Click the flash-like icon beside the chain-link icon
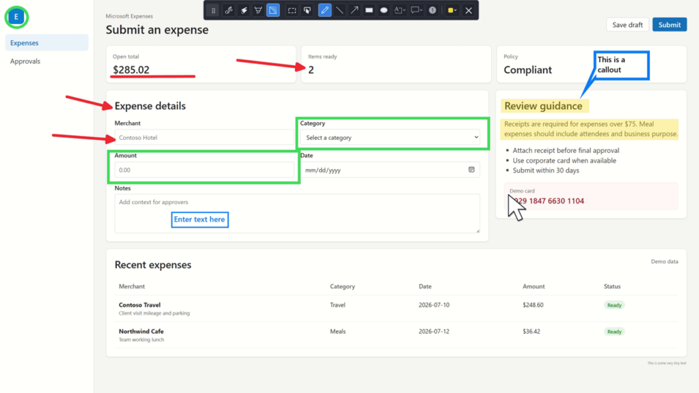Screen dimensions: 699x393 pos(244,10)
